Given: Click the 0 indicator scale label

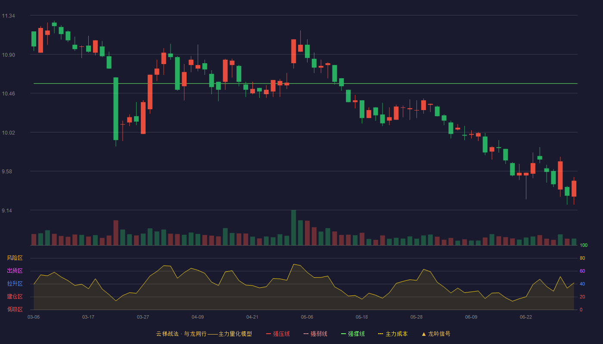Looking at the screenshot, I should [x=581, y=310].
